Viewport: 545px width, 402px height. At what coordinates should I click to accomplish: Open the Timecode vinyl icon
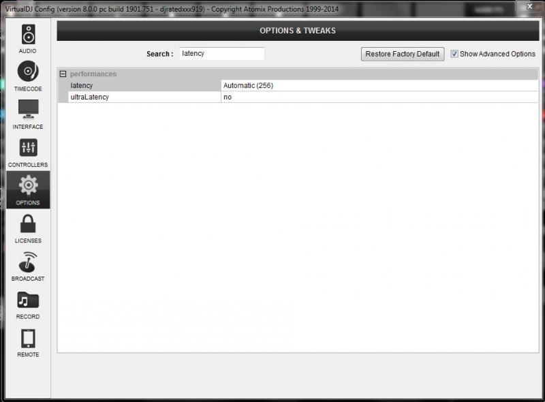pos(28,72)
